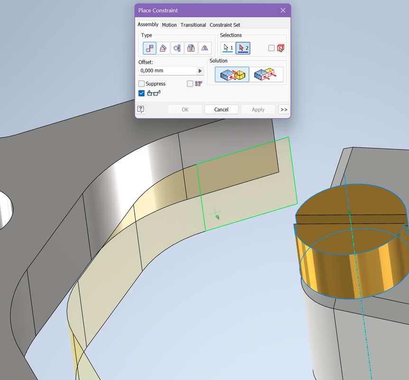This screenshot has width=409, height=380.
Task: Activate second selection arrow button
Action: point(243,48)
